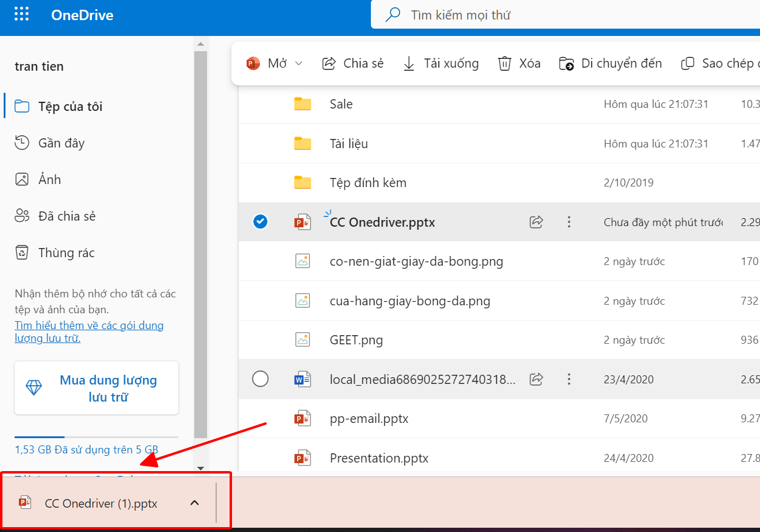
Task: Open CC Onedriver.pptx file name
Action: pyautogui.click(x=382, y=222)
